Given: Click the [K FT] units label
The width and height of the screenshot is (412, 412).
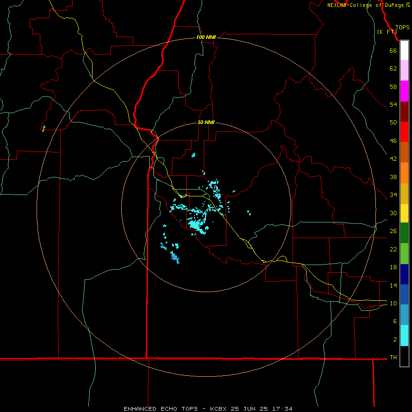Looking at the screenshot, I should point(387,32).
